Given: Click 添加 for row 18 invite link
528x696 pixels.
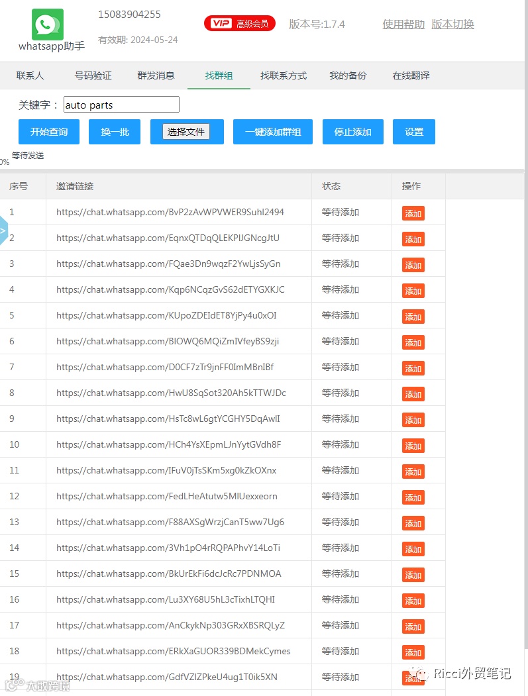Looking at the screenshot, I should (x=413, y=652).
